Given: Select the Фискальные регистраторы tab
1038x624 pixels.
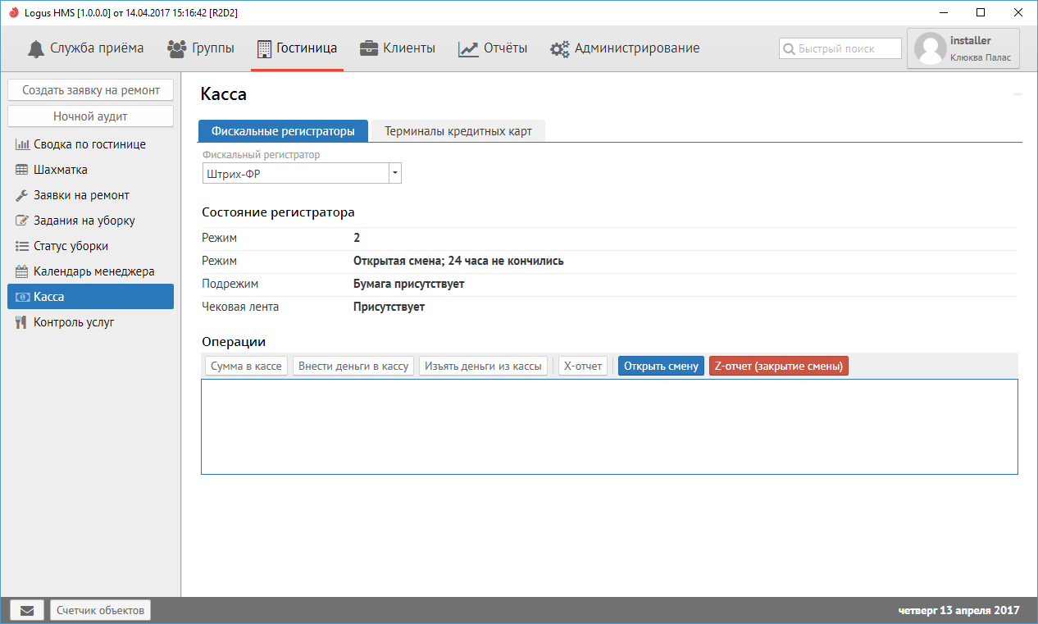Looking at the screenshot, I should coord(283,131).
